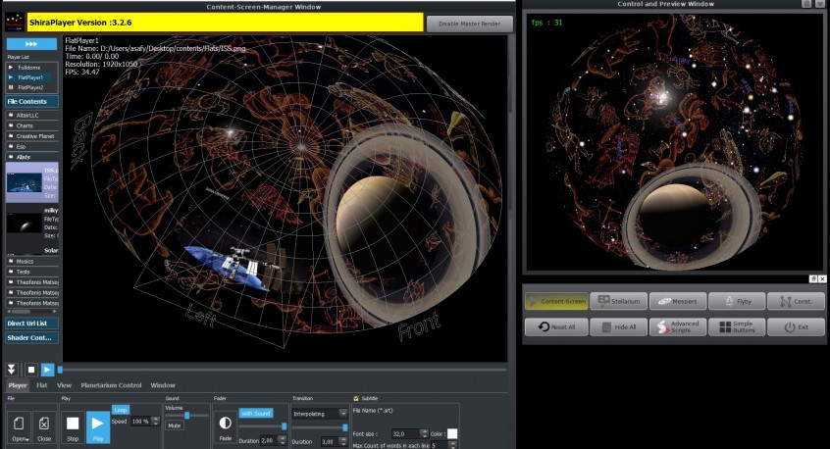Viewport: 830px width, 449px height.
Task: Click the Transition slider handle
Action: [x=345, y=426]
